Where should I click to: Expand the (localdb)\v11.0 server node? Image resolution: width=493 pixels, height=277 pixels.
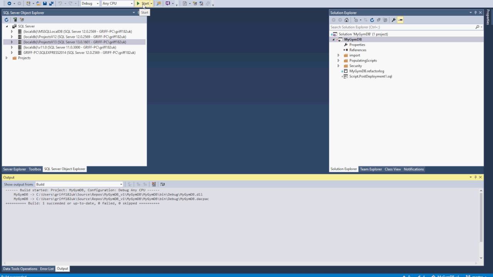12,47
